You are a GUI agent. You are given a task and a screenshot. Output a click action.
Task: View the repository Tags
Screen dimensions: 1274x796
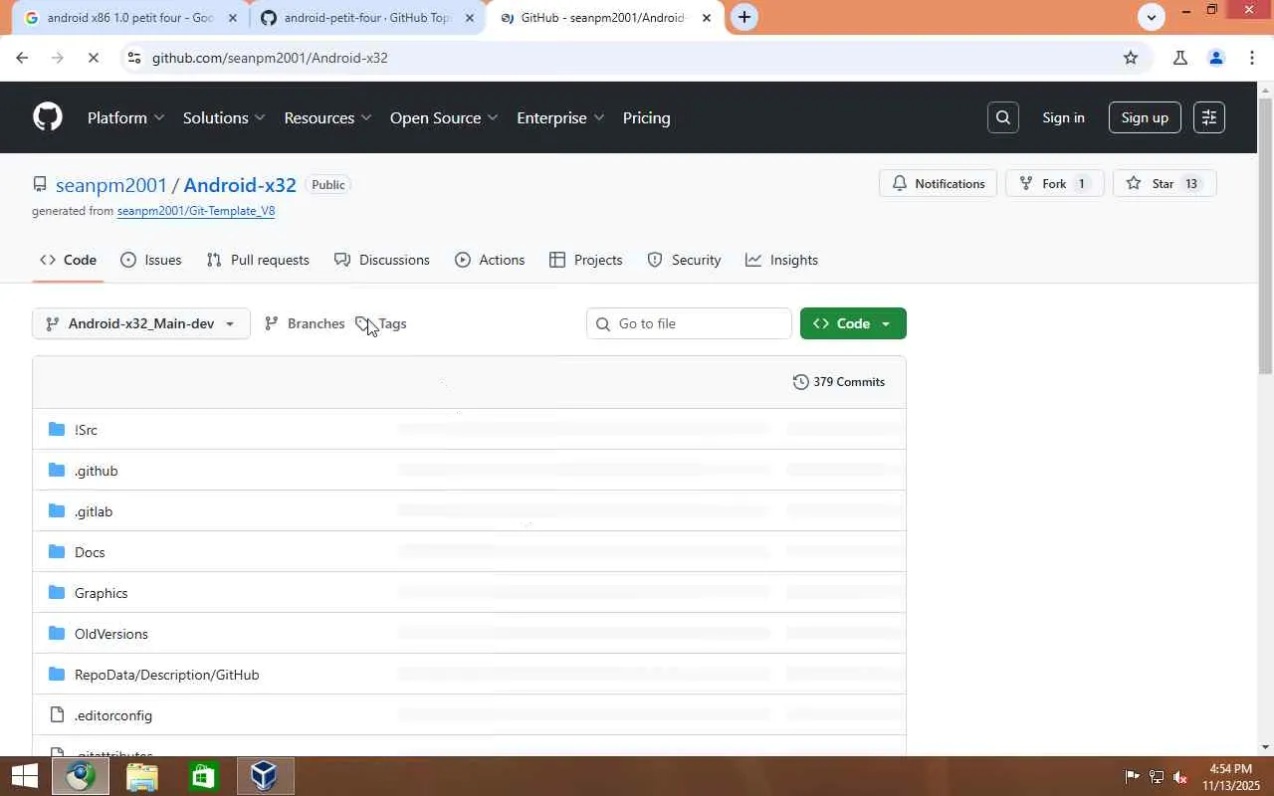381,323
